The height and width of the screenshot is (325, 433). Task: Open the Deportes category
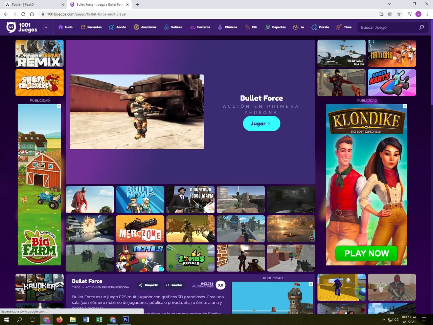[x=275, y=27]
